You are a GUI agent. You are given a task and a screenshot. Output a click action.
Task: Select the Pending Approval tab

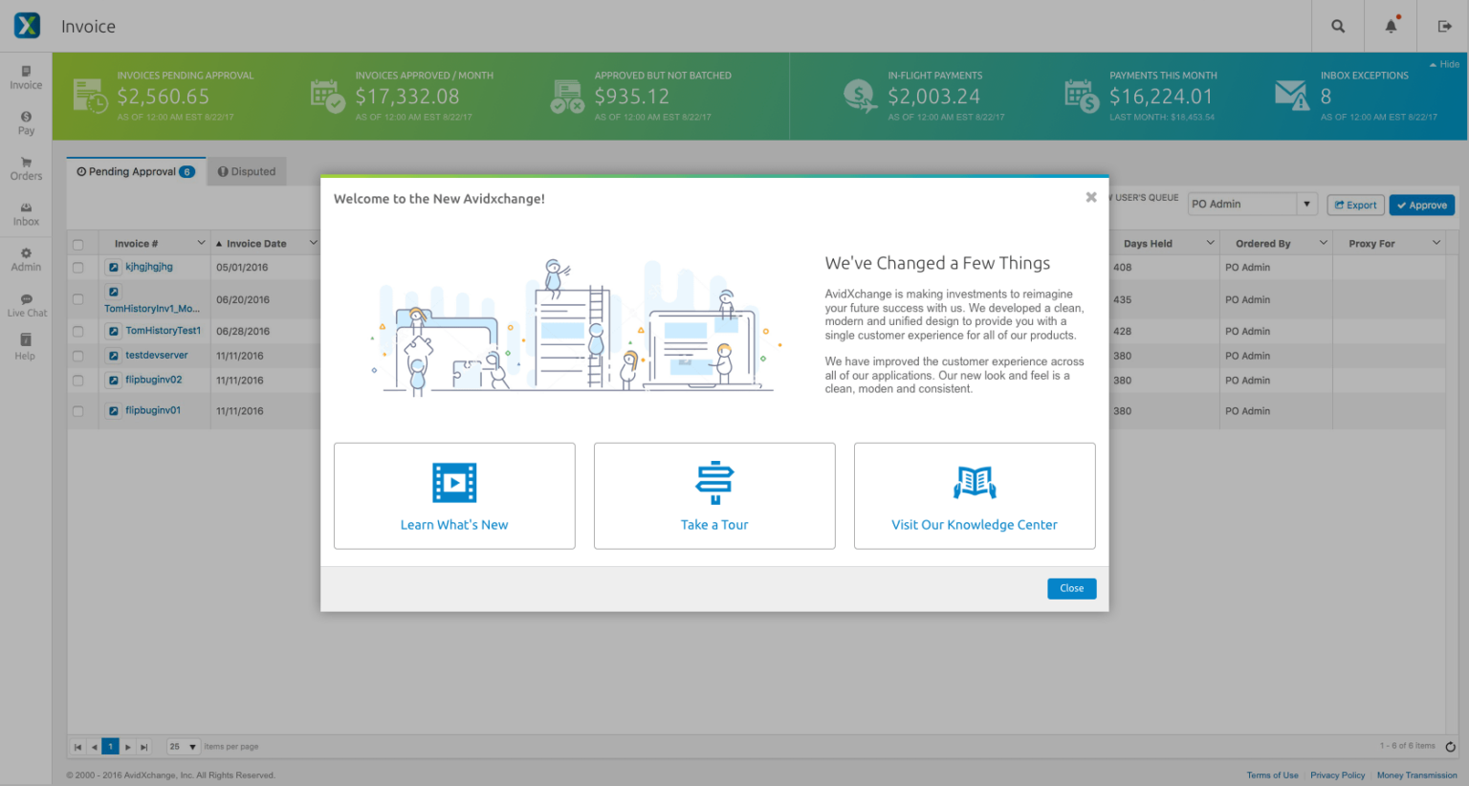tap(135, 171)
